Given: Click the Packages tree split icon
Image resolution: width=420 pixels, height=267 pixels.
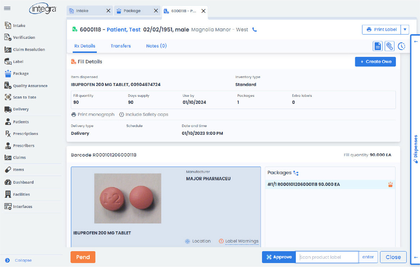Looking at the screenshot, I should (296, 173).
